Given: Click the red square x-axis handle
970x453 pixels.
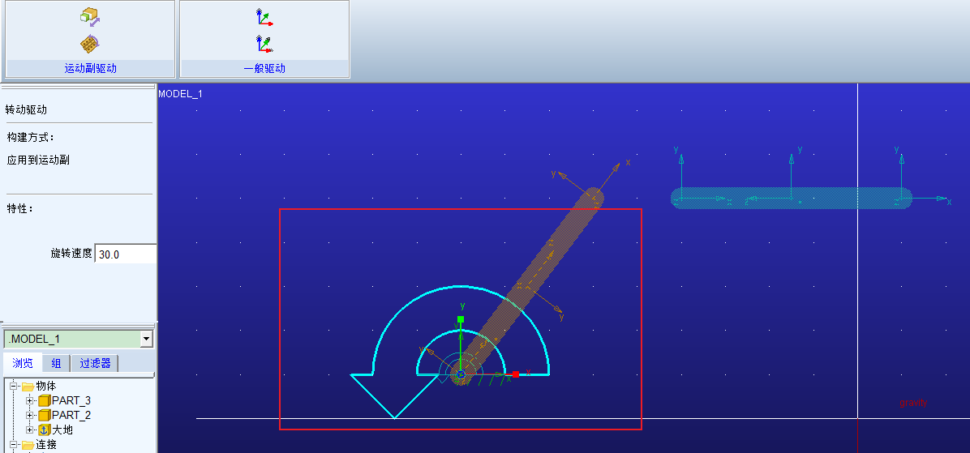Looking at the screenshot, I should tap(516, 374).
